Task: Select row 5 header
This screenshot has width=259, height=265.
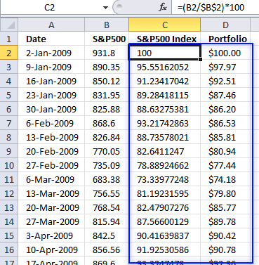Action: click(x=9, y=95)
